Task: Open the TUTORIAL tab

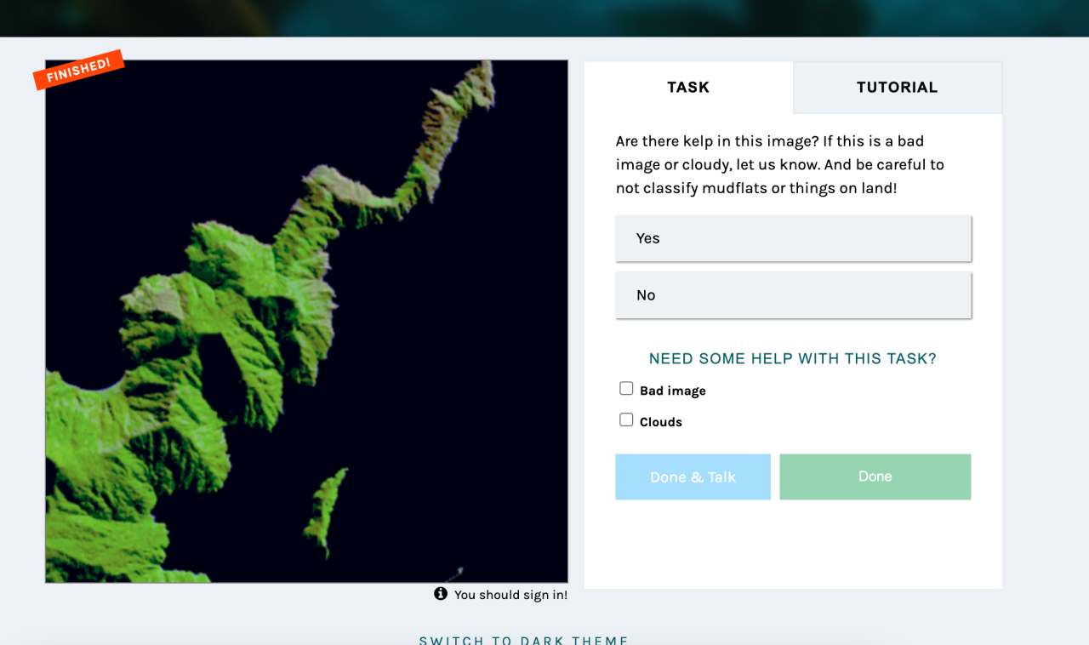Action: click(898, 87)
